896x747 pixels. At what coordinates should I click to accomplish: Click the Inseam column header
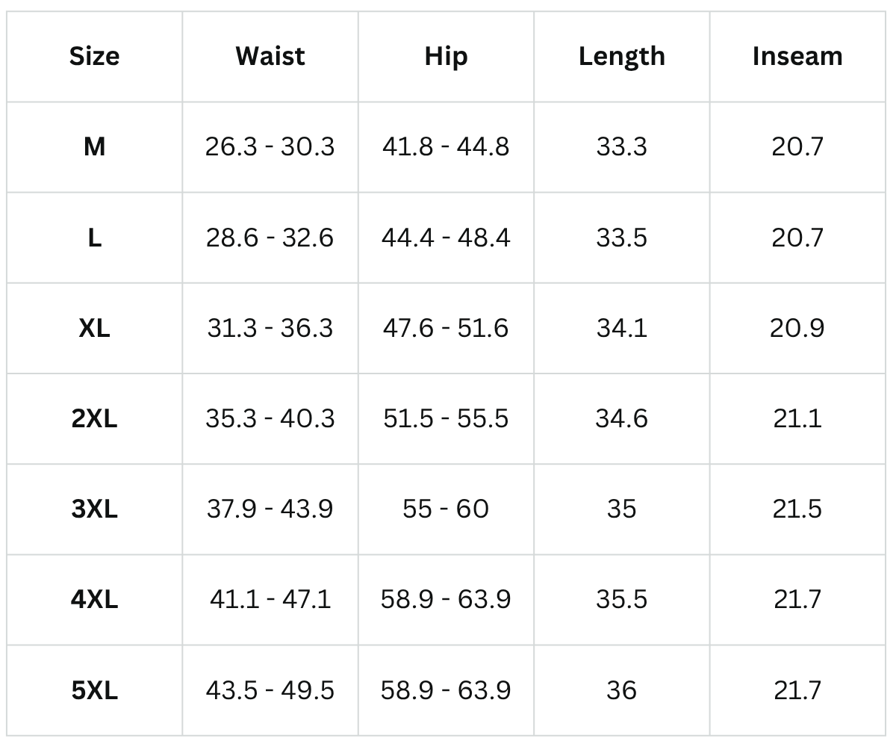[x=797, y=56]
